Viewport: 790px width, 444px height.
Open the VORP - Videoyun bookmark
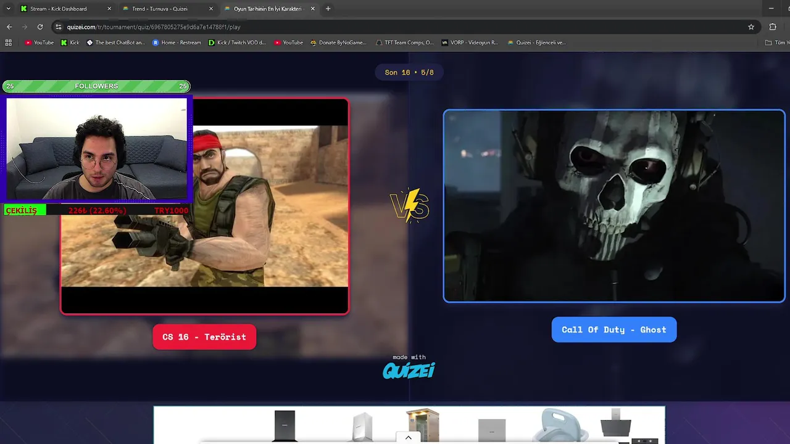[470, 43]
